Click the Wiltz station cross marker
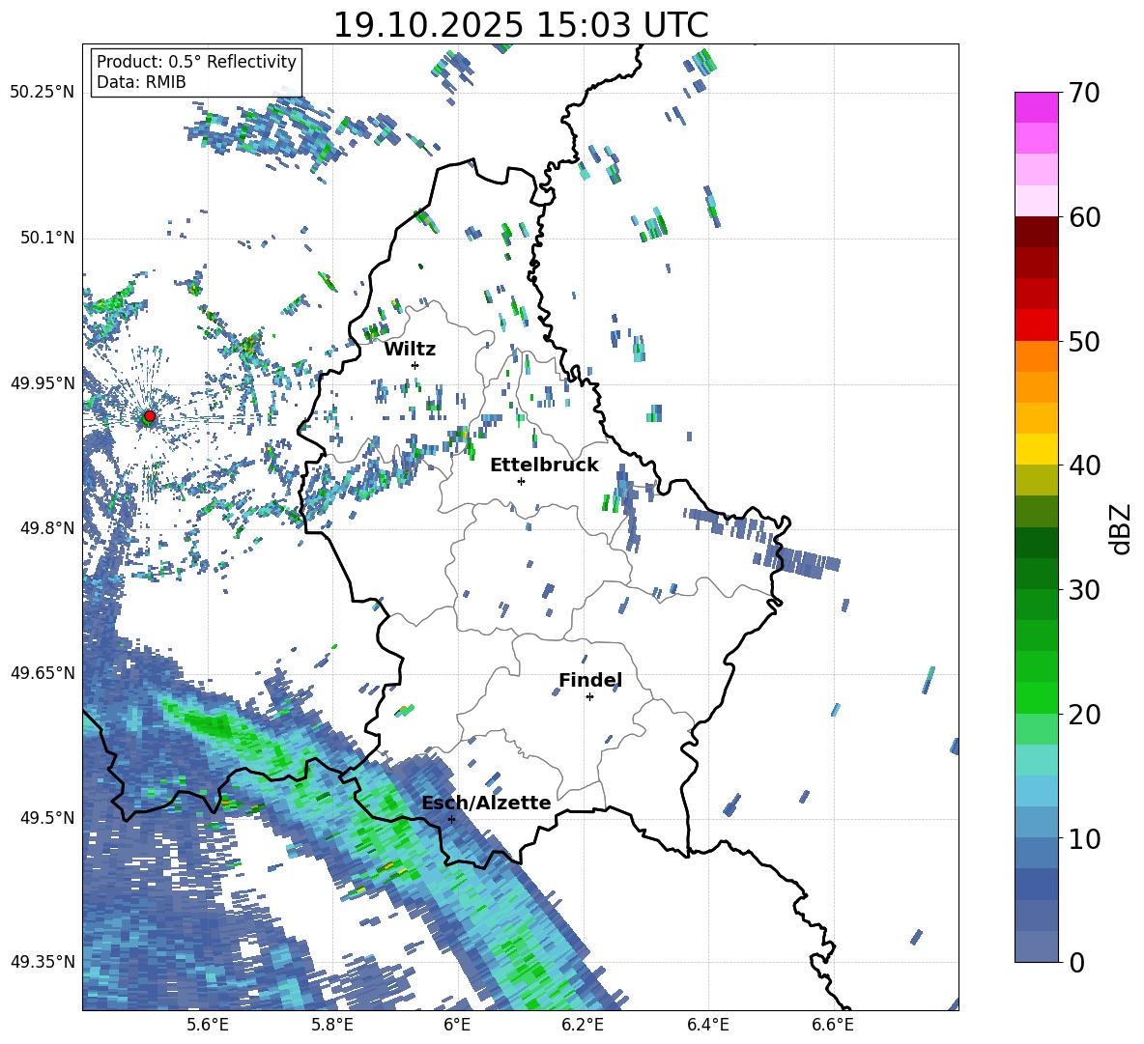This screenshot has height=1044, width=1144. [415, 365]
